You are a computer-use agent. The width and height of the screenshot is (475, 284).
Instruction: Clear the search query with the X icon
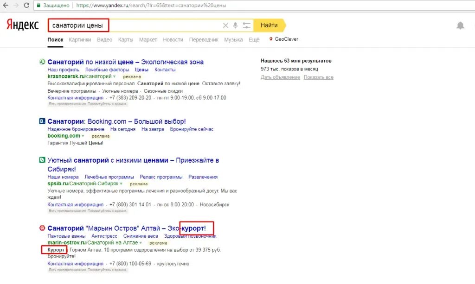click(225, 25)
